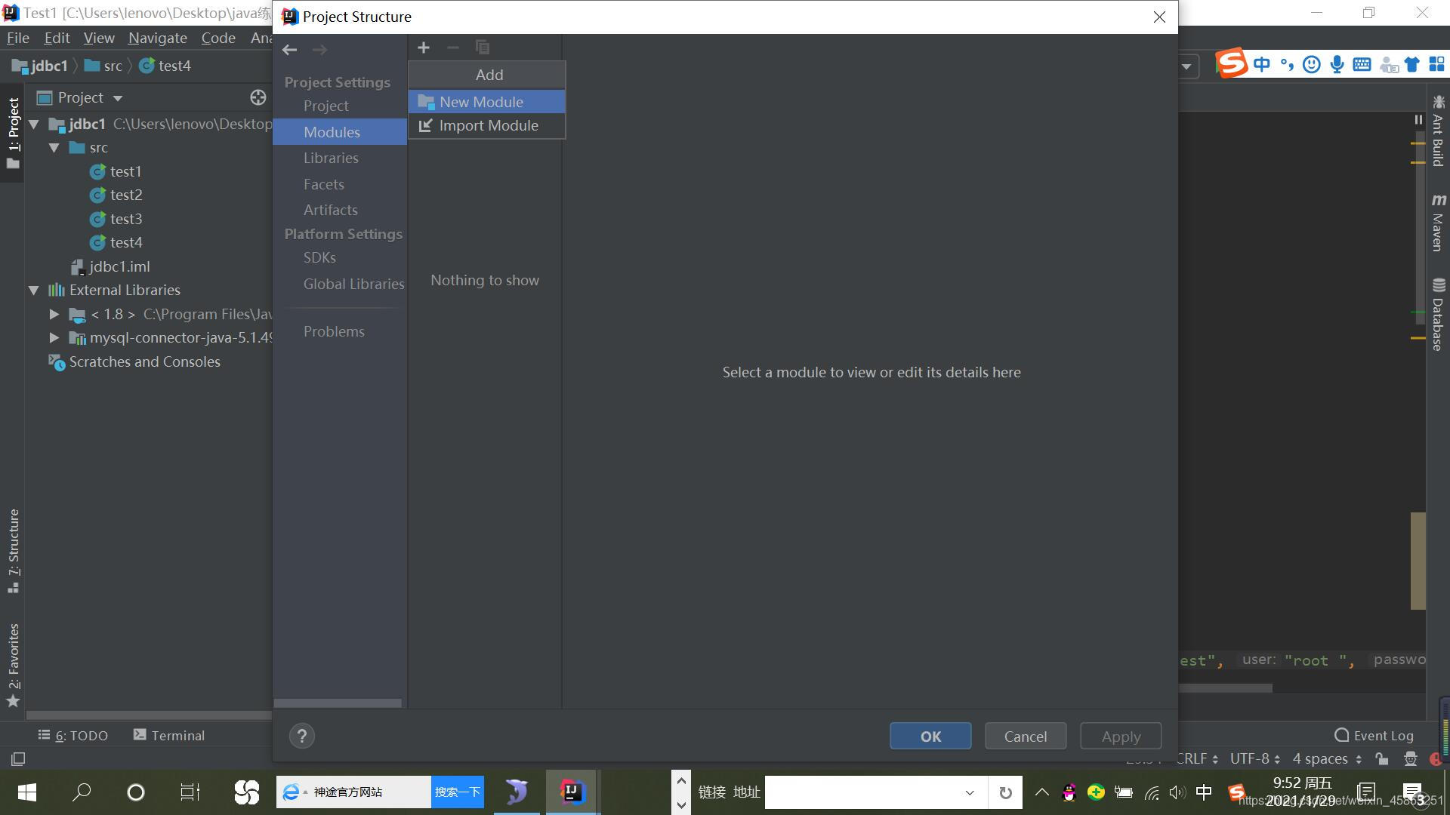Click the SDKs platform settings icon
Viewport: 1450px width, 815px height.
[x=319, y=257]
